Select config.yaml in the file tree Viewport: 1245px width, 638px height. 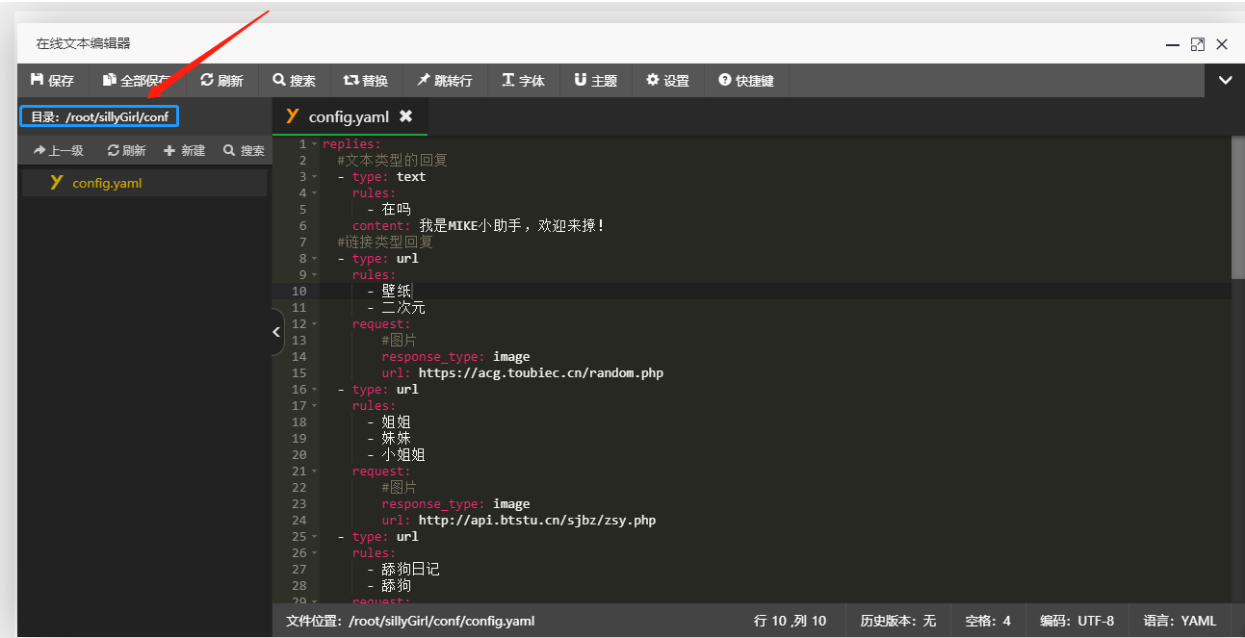[x=144, y=183]
